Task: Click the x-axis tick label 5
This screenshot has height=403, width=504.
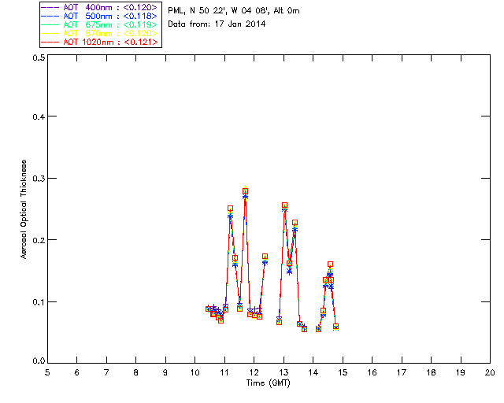Action: [47, 372]
